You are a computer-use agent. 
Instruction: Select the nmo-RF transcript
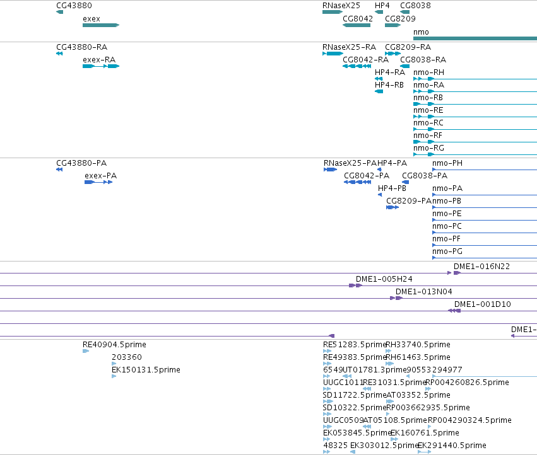(x=475, y=142)
